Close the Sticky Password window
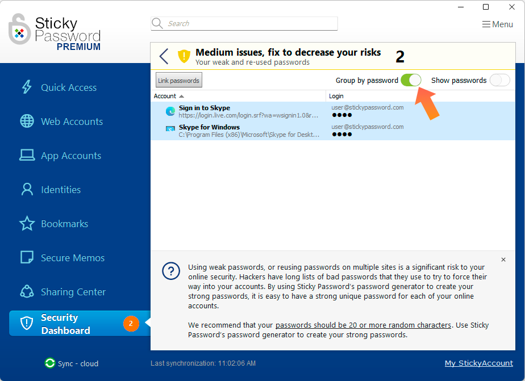 (x=511, y=7)
